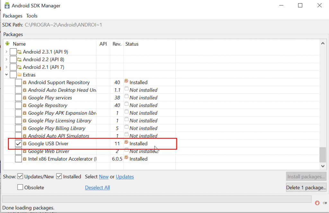Click package icon of Google Play services
This screenshot has height=213, width=329.
coord(24,98)
